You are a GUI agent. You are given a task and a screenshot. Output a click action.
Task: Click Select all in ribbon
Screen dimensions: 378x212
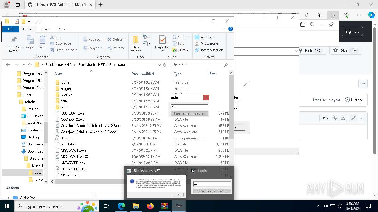204,37
